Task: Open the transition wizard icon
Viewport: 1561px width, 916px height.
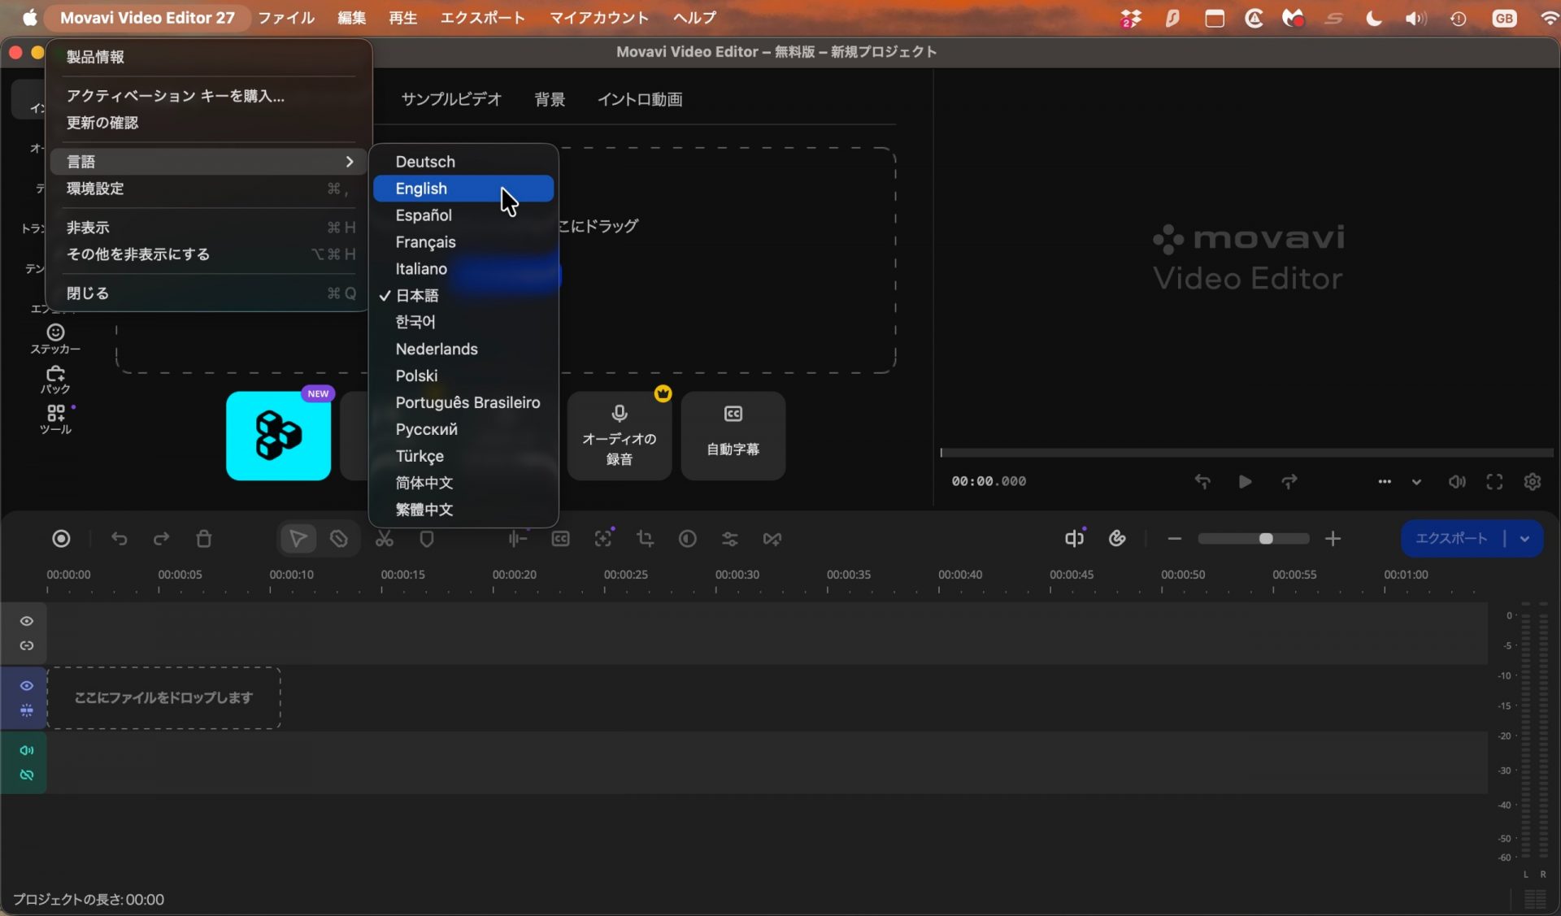Action: tap(772, 539)
